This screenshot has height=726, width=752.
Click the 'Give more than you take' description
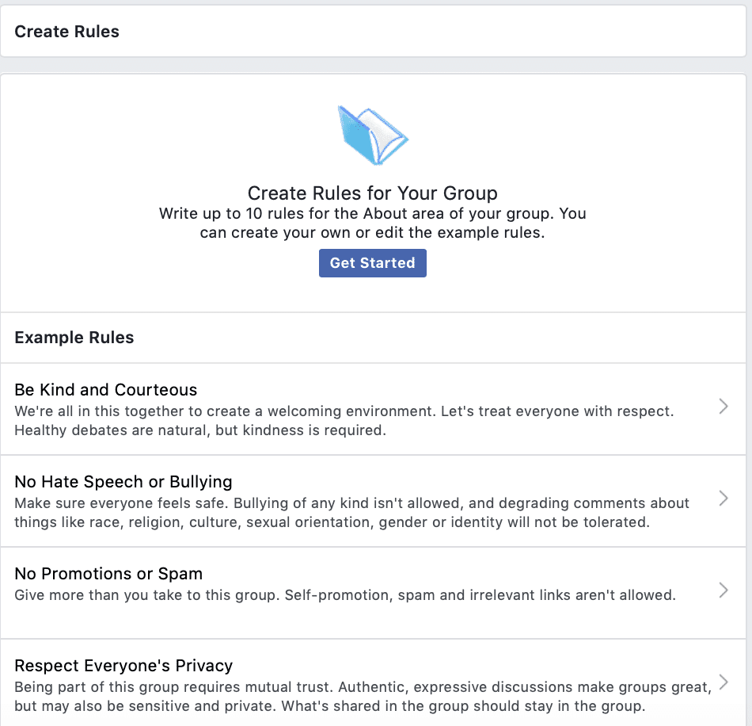click(345, 595)
